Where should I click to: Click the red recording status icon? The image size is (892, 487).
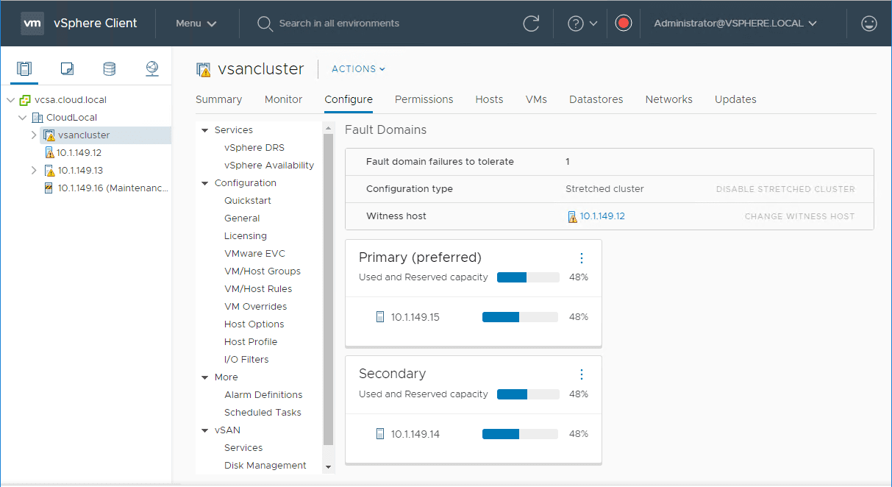click(x=623, y=23)
